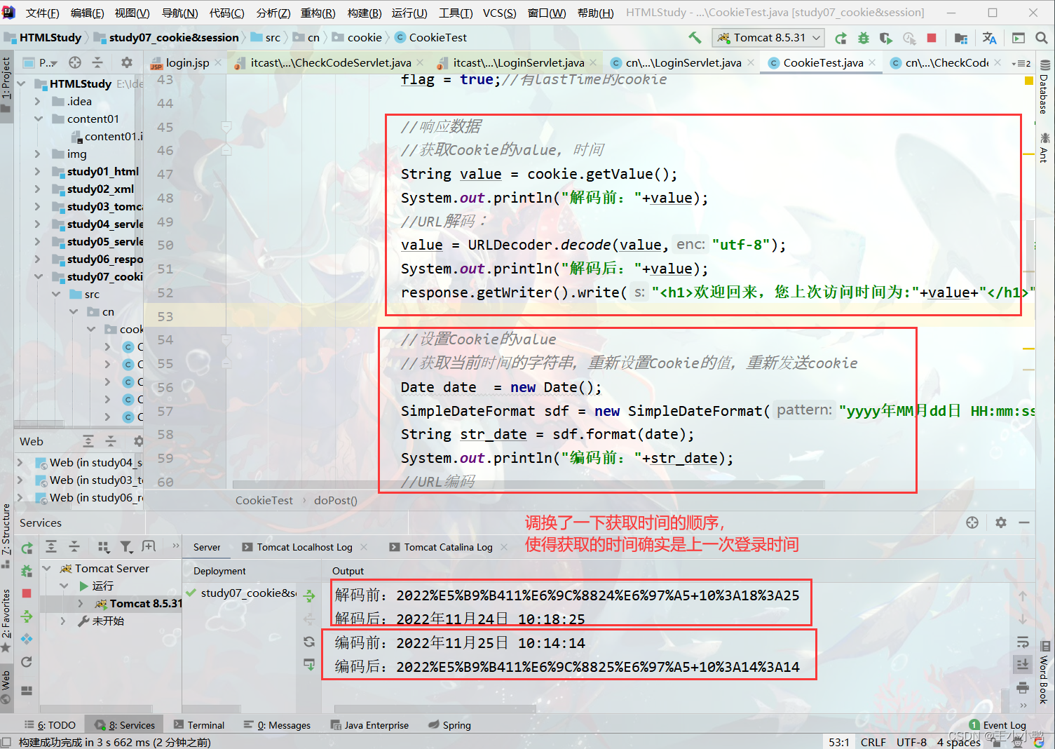Expand Tomcat 8.5.31 node in Services tree

point(81,603)
